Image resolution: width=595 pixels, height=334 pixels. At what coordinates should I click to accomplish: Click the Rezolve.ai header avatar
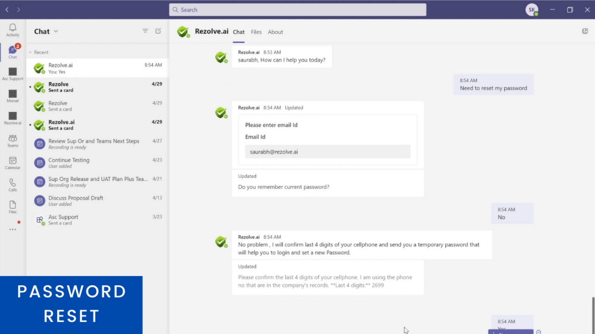coord(183,31)
